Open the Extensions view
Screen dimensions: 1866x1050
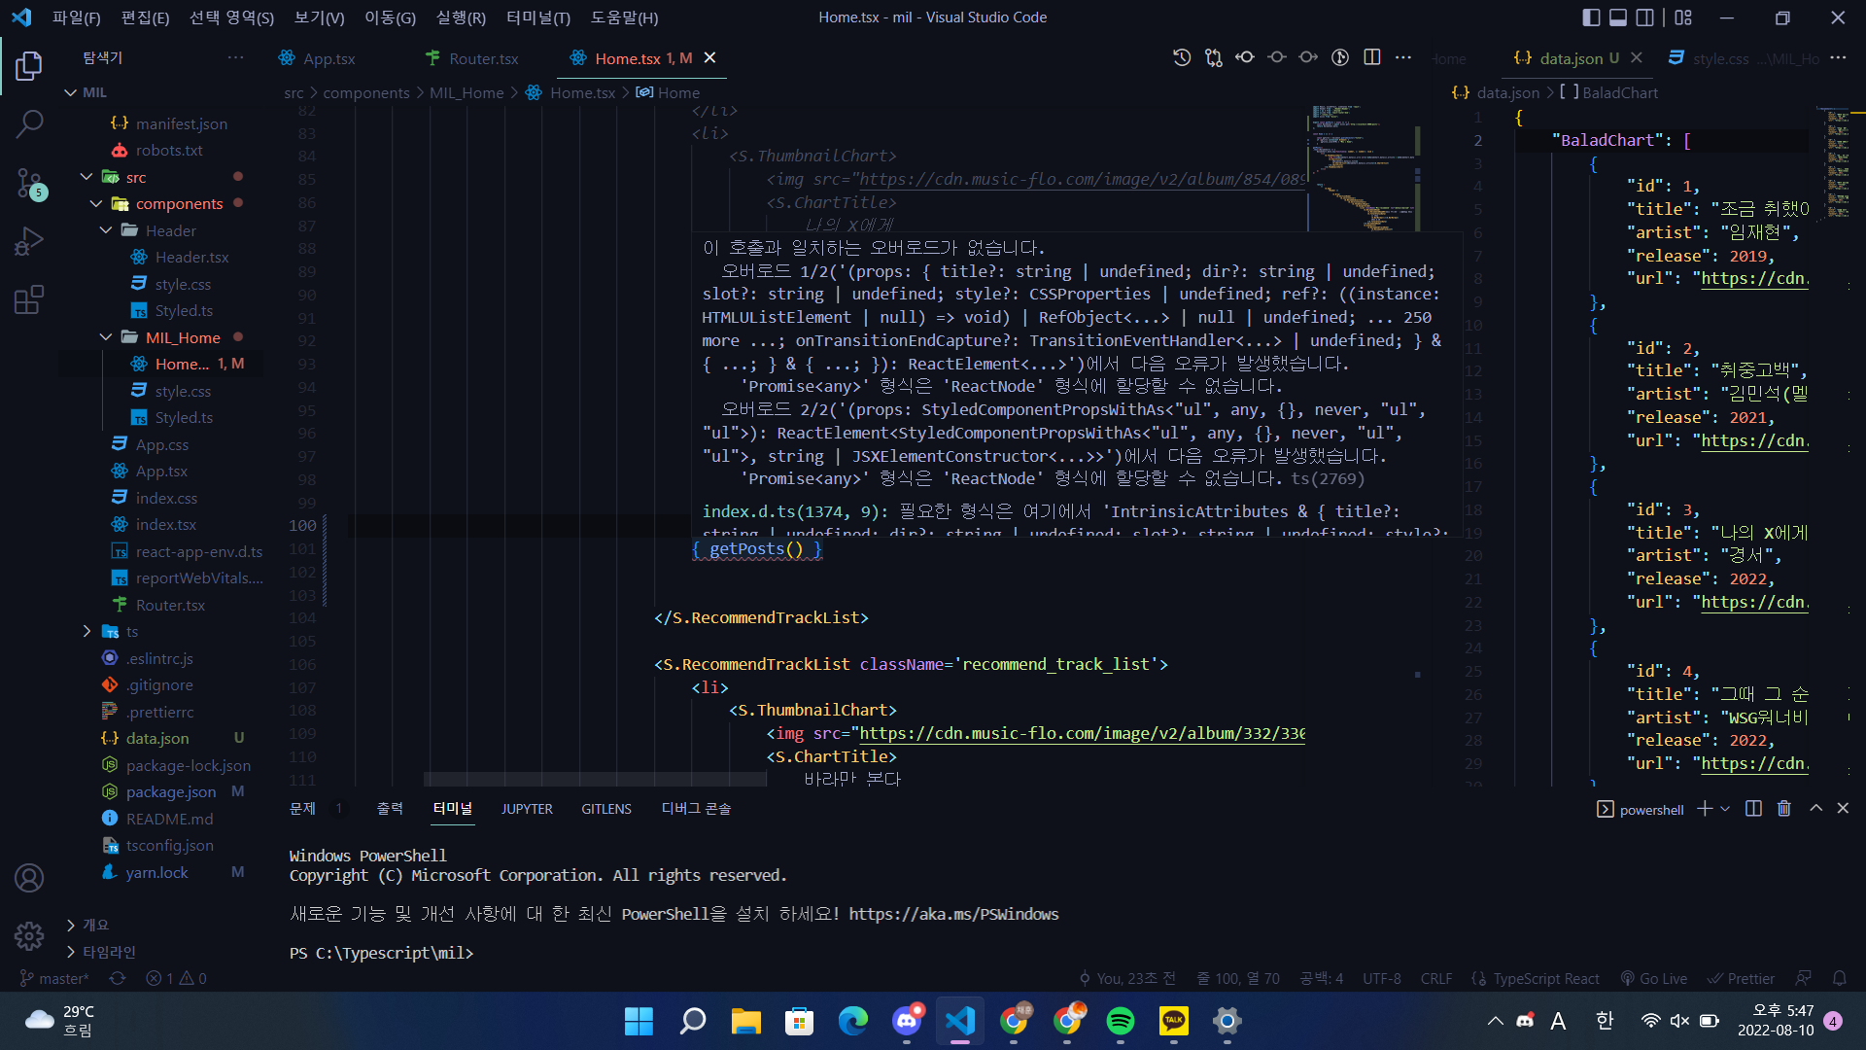click(29, 299)
